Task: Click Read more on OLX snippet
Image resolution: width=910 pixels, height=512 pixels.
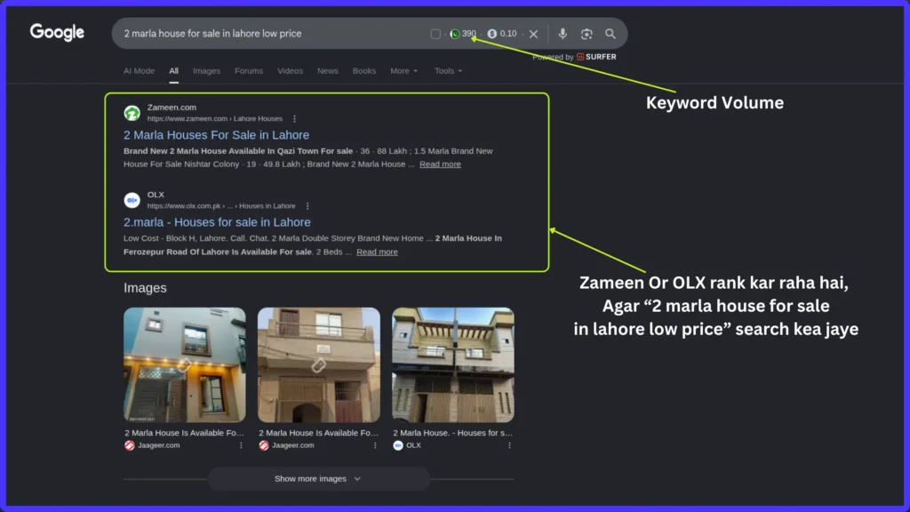Action: tap(377, 252)
